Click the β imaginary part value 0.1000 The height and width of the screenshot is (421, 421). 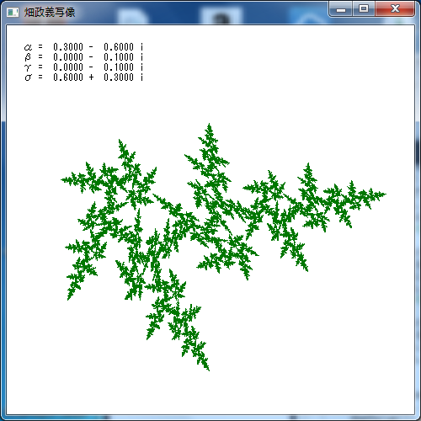119,57
